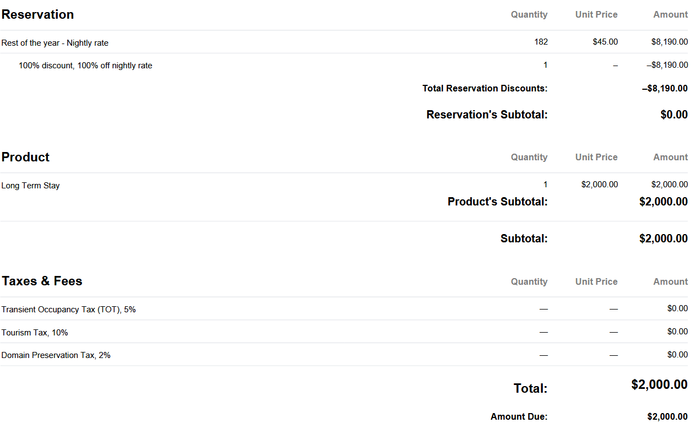Screen dimensions: 700x423
Task: Click the Quantity header in Taxes & Fees
Action: point(529,282)
